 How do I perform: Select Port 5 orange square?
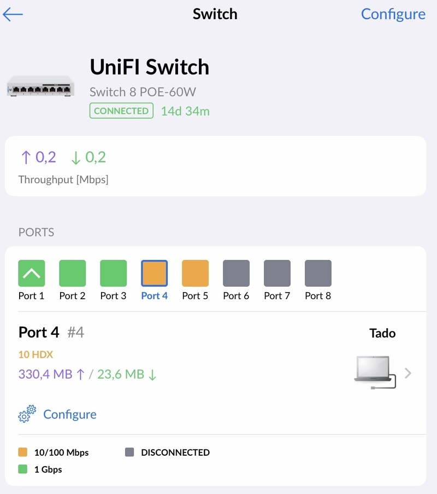coord(195,273)
